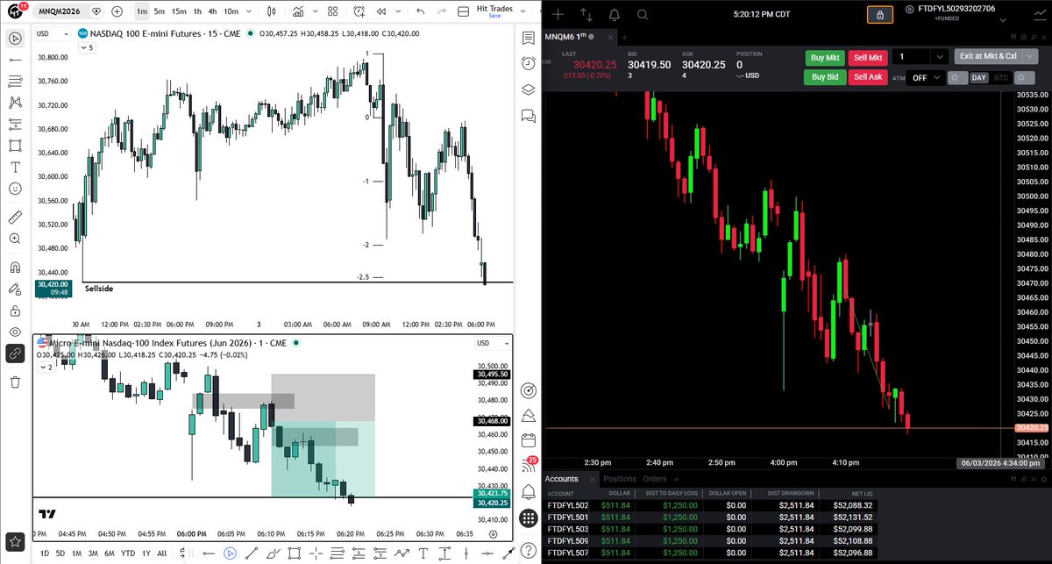
Task: Switch to the Positions tab
Action: (620, 479)
